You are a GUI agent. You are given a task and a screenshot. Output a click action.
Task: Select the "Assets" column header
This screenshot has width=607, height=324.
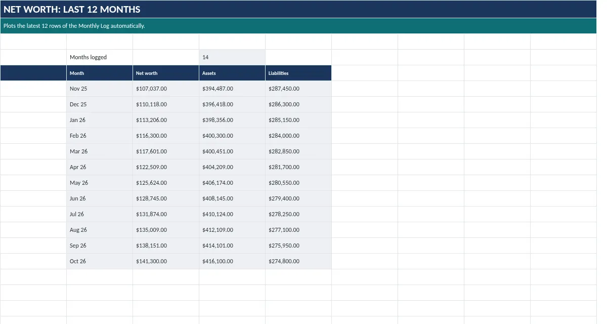232,73
